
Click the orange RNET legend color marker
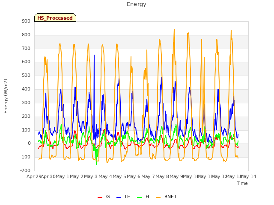coord(158,197)
